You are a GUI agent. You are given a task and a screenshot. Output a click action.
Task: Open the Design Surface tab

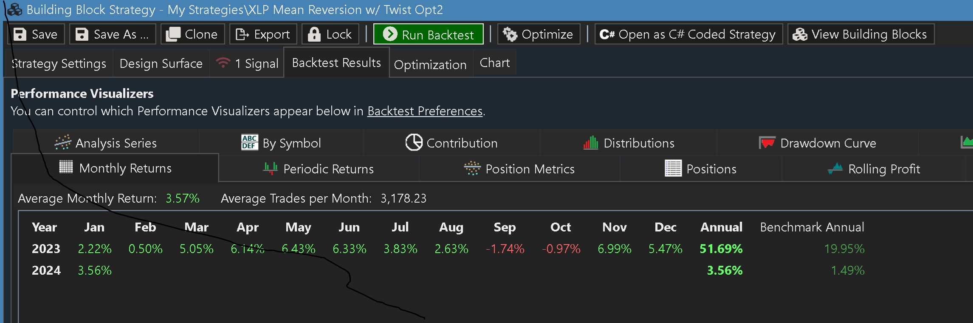tap(161, 64)
